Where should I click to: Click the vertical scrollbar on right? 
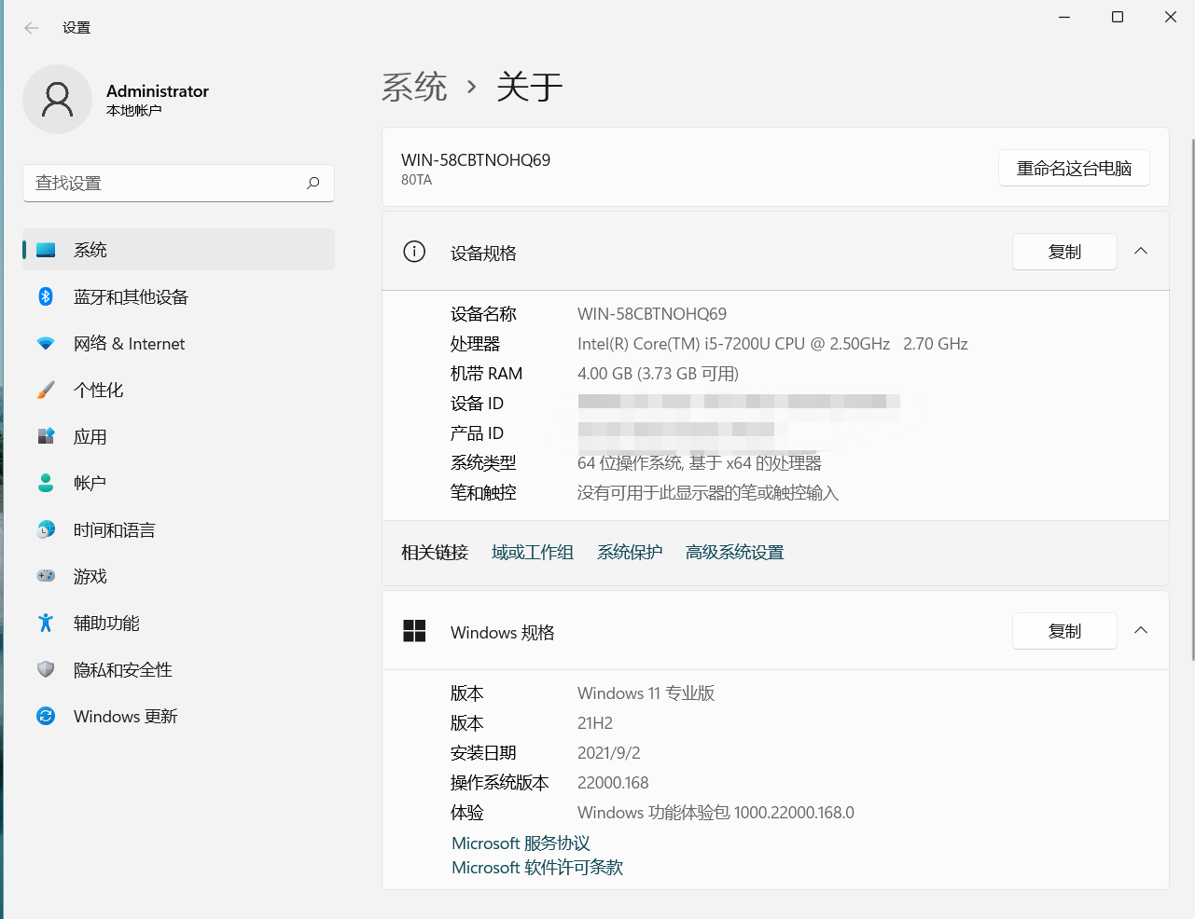click(x=1192, y=399)
